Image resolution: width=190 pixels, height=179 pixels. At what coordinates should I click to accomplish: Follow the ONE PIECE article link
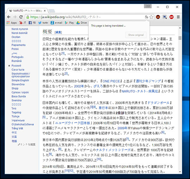pos(111,81)
